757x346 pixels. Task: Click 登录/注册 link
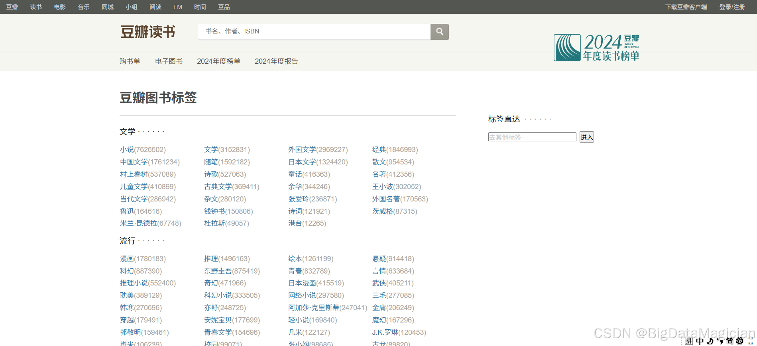click(x=732, y=7)
